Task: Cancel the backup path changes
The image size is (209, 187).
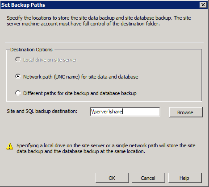Action: click(148, 178)
